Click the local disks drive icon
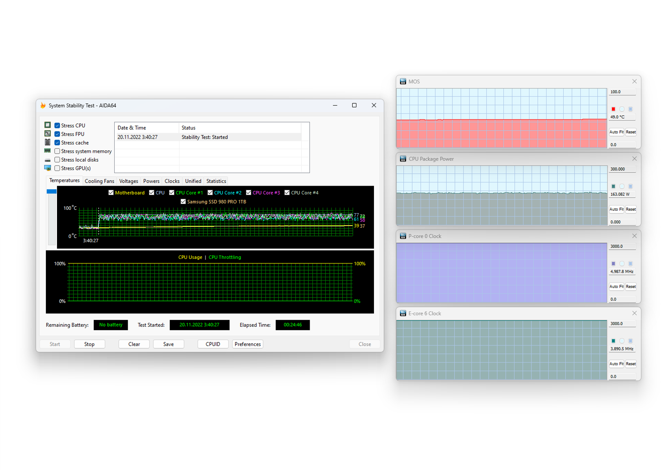This screenshot has width=663, height=470. (x=48, y=160)
